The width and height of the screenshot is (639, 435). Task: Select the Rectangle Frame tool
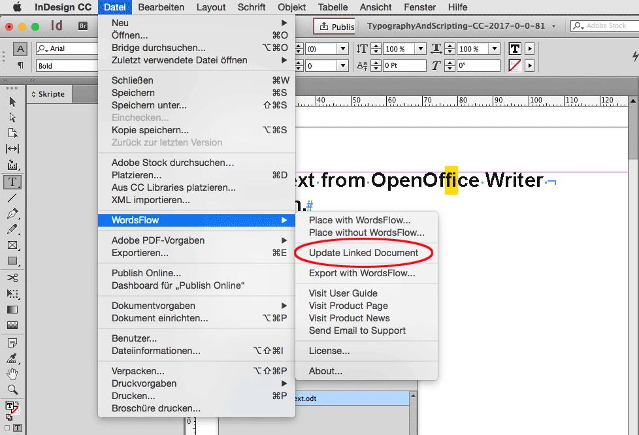pos(12,245)
